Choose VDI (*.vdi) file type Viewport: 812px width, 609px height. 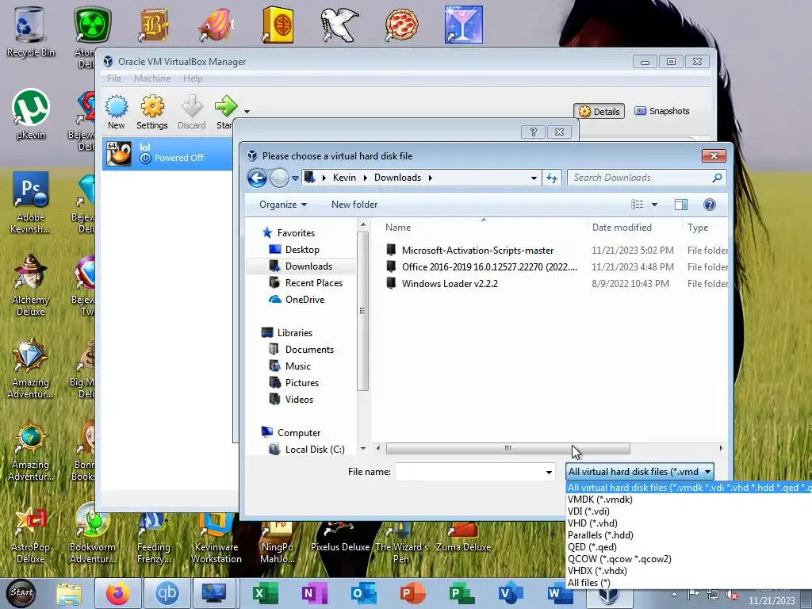588,511
